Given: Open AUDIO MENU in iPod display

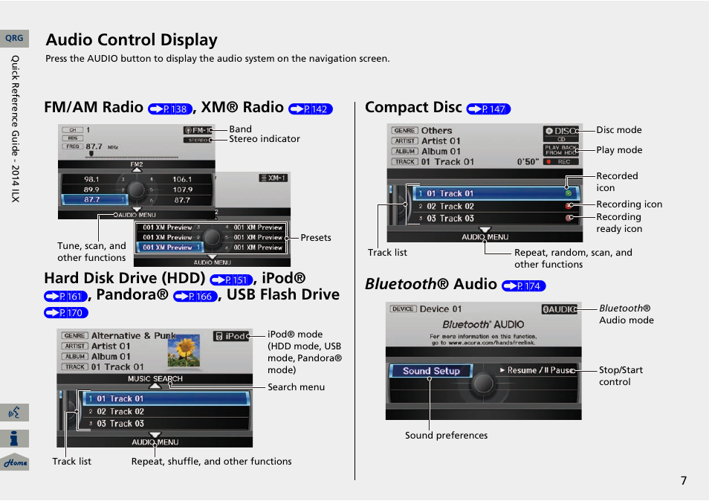Looking at the screenshot, I should pos(155,442).
